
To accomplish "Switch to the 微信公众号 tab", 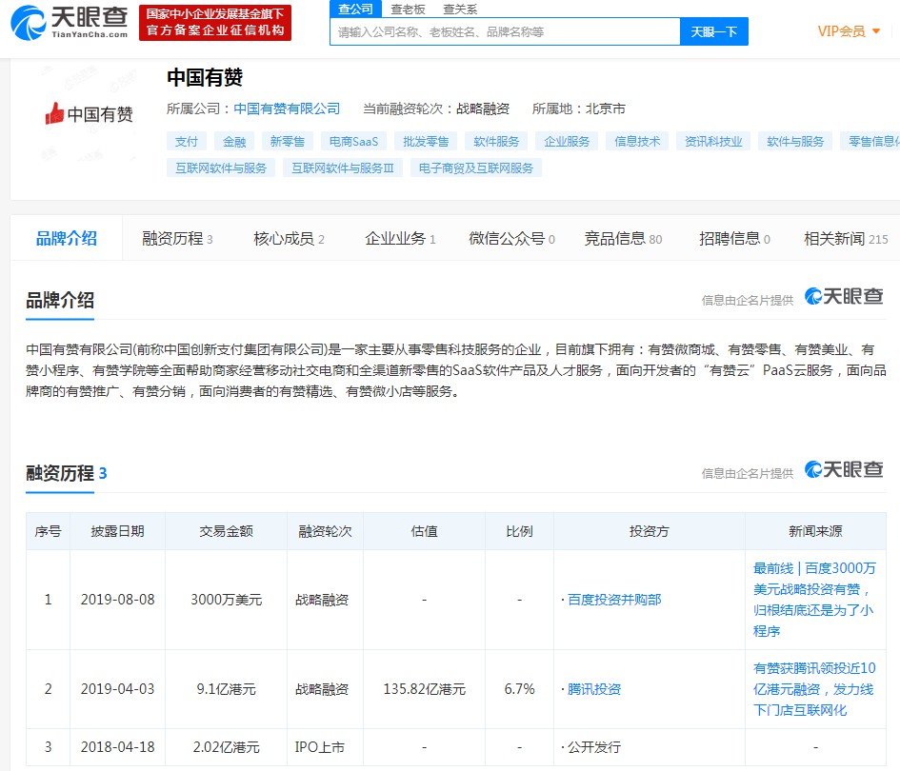I will 511,238.
